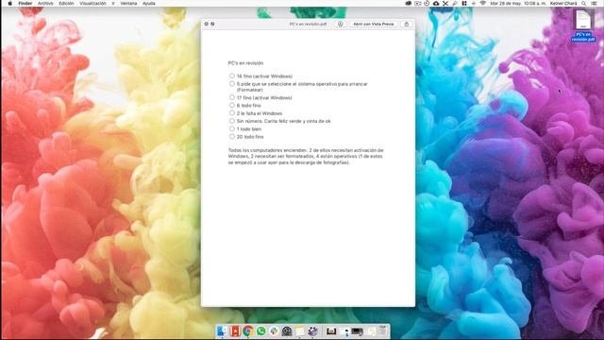Click the Kelner Chará user name
604x340 pixels.
point(563,4)
